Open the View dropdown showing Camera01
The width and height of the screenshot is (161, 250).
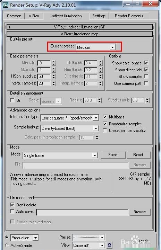pos(88,245)
